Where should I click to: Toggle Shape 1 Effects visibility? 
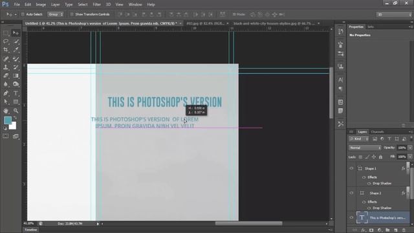point(364,177)
